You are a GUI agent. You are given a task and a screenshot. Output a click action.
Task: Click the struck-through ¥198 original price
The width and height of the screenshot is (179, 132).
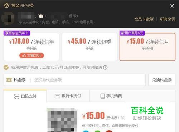[32, 49]
